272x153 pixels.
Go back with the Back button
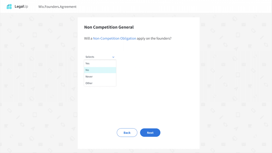pos(127,133)
